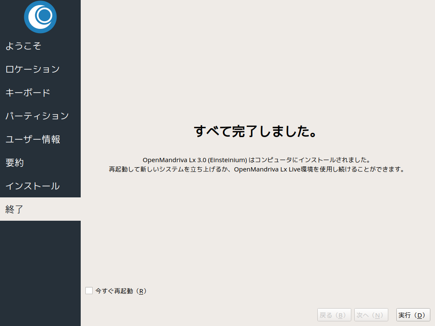Select the ロケーション step in the sidebar

(40, 69)
